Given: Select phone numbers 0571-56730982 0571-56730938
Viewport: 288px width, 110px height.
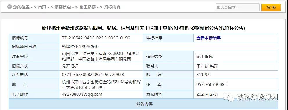Looking at the screenshot, I should tap(93, 75).
